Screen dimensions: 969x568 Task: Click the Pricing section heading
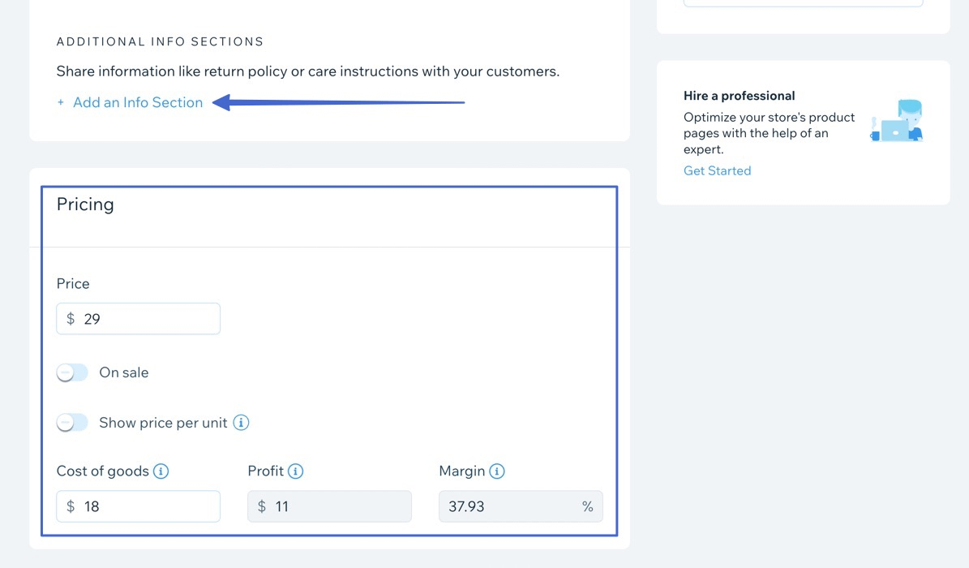[x=85, y=204]
